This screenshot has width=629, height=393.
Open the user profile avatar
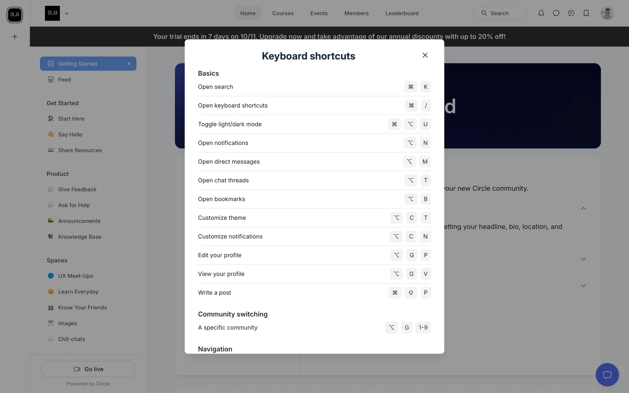coord(607,13)
